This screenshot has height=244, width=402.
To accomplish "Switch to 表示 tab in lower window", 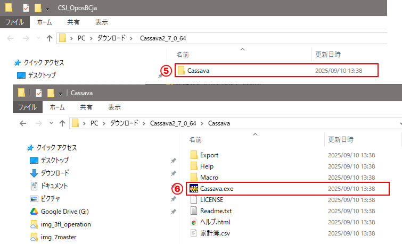I will click(114, 107).
